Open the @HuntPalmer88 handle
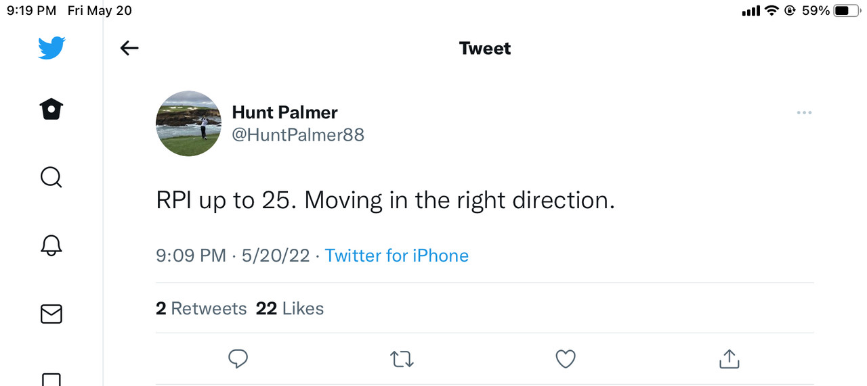Screen dimensions: 867x386 [298, 135]
